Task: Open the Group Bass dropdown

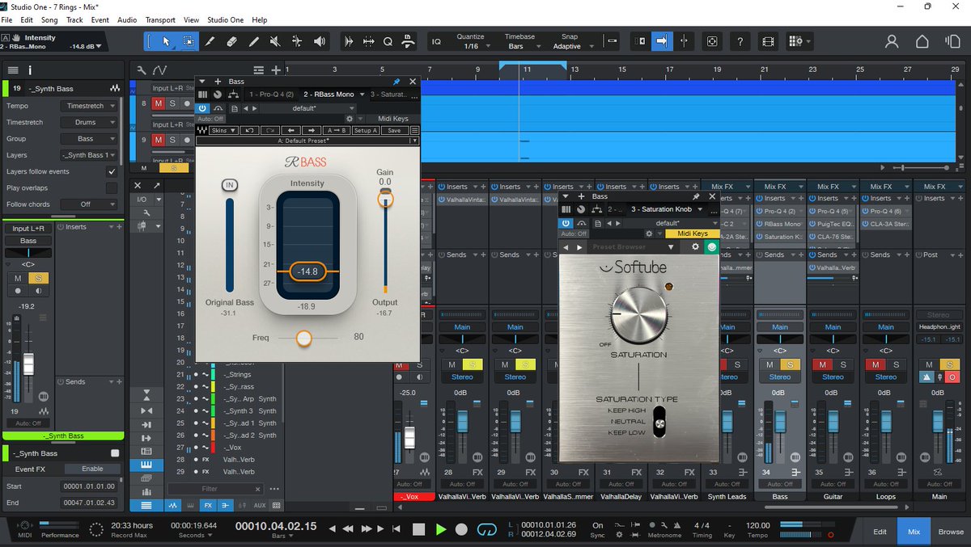Action: coord(89,138)
